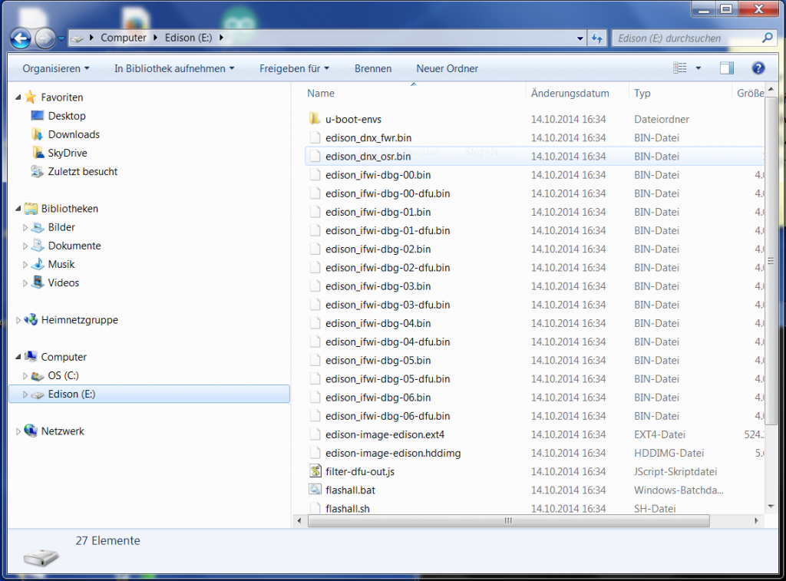Click the Musik library icon
This screenshot has height=581, width=786.
[x=38, y=264]
